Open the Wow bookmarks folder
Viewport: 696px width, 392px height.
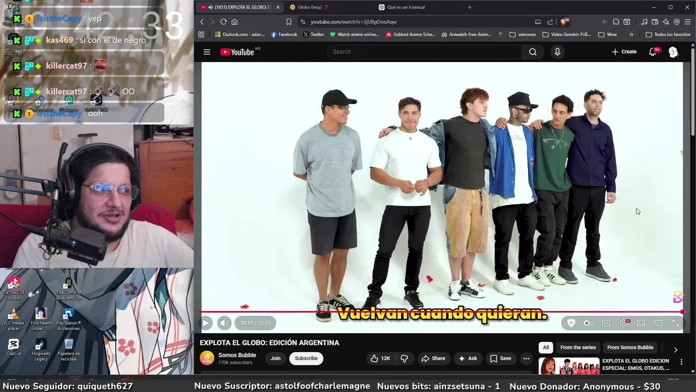click(x=607, y=34)
